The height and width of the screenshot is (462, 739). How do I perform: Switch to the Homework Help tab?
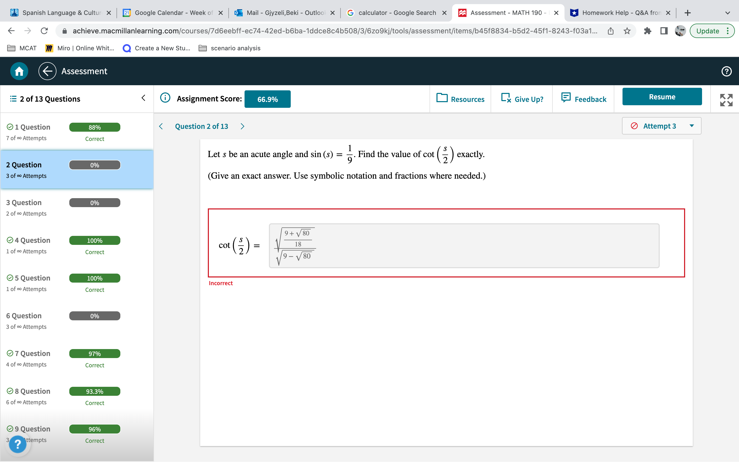(x=620, y=13)
